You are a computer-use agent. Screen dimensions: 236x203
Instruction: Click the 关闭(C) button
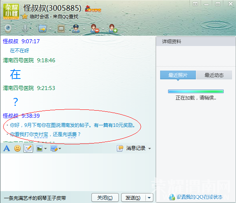105,197
